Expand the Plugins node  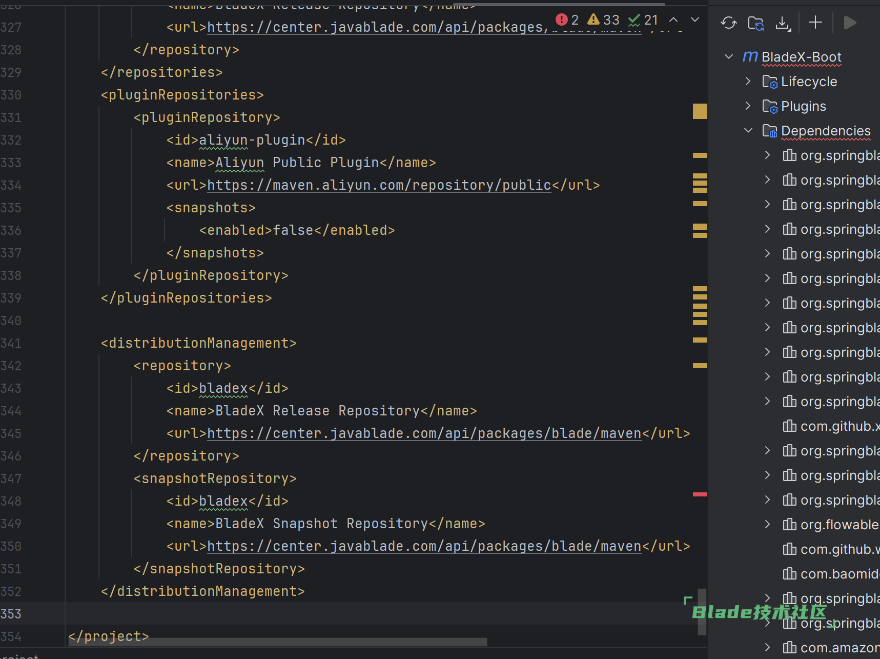pyautogui.click(x=748, y=106)
